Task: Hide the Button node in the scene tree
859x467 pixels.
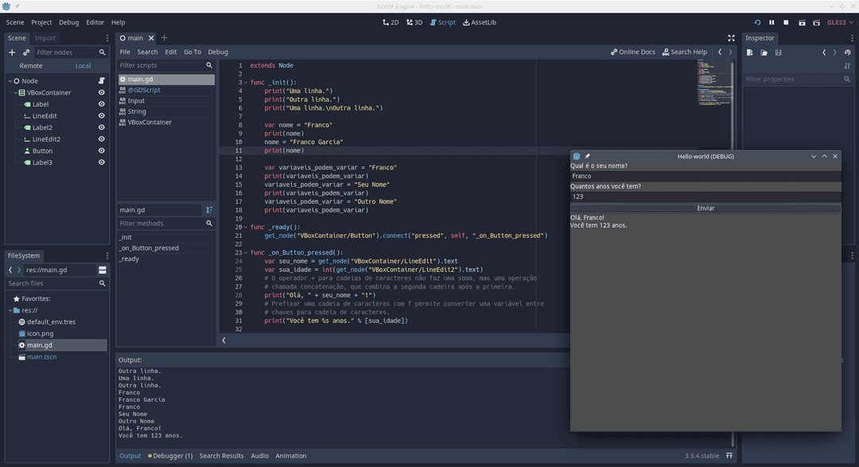Action: (101, 150)
